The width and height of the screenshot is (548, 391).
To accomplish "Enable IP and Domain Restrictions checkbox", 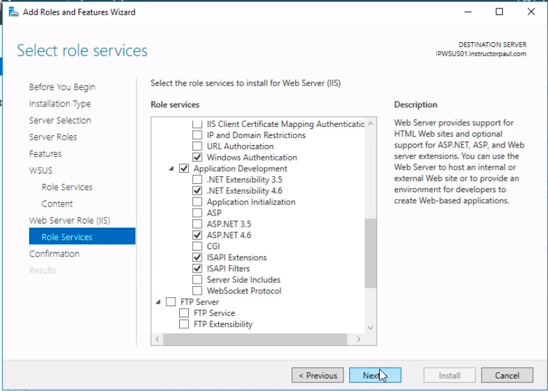I will coord(197,135).
